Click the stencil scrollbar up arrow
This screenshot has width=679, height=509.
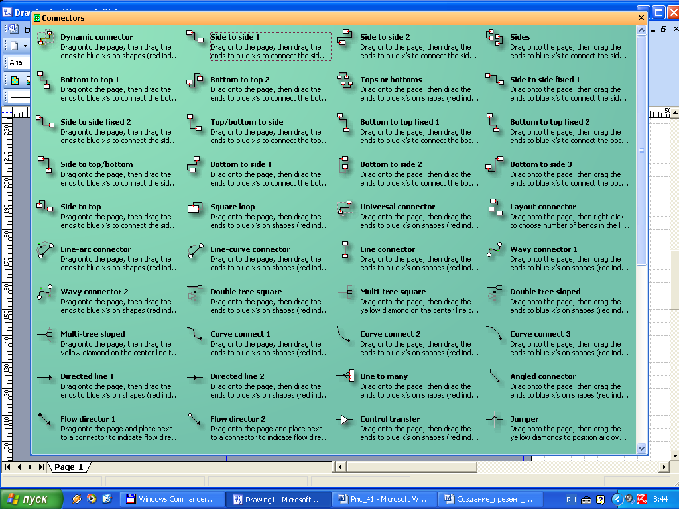(641, 30)
